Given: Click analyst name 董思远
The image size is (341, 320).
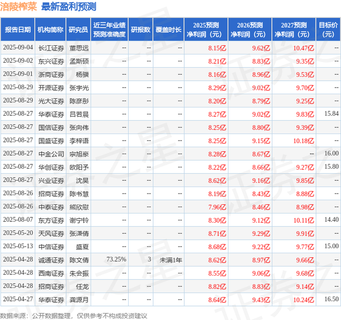Looking at the screenshot, I should 79,48.
